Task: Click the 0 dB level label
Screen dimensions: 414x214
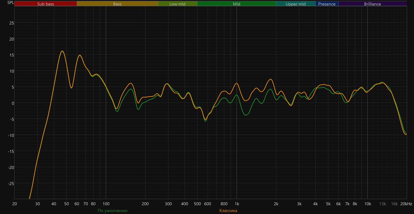Action: pos(13,103)
